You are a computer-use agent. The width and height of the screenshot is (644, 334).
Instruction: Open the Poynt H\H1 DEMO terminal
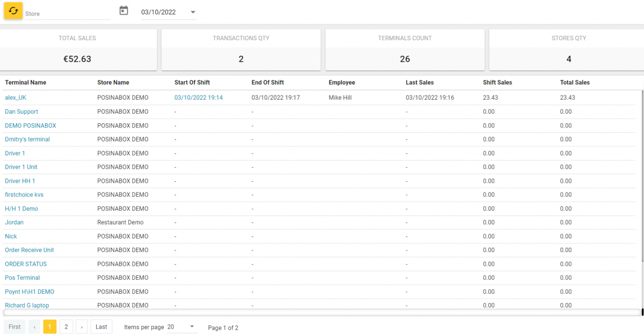pyautogui.click(x=28, y=291)
